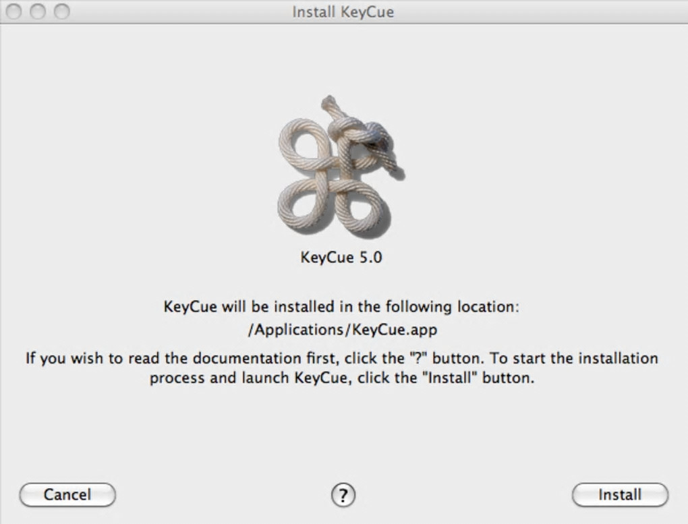Click the "If you wish to read the documentation" line
This screenshot has width=688, height=524.
click(x=341, y=357)
